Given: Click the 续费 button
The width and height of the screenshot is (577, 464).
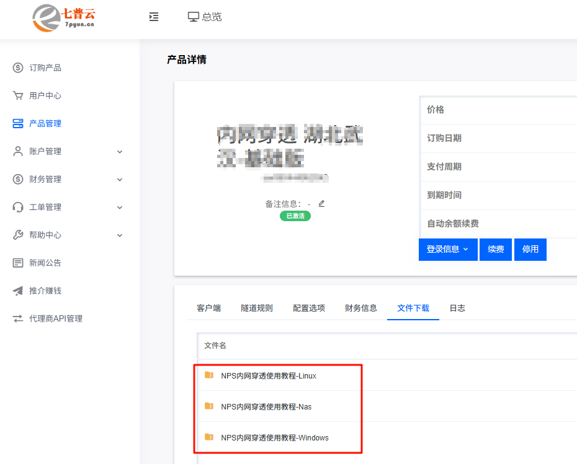Looking at the screenshot, I should coord(495,250).
